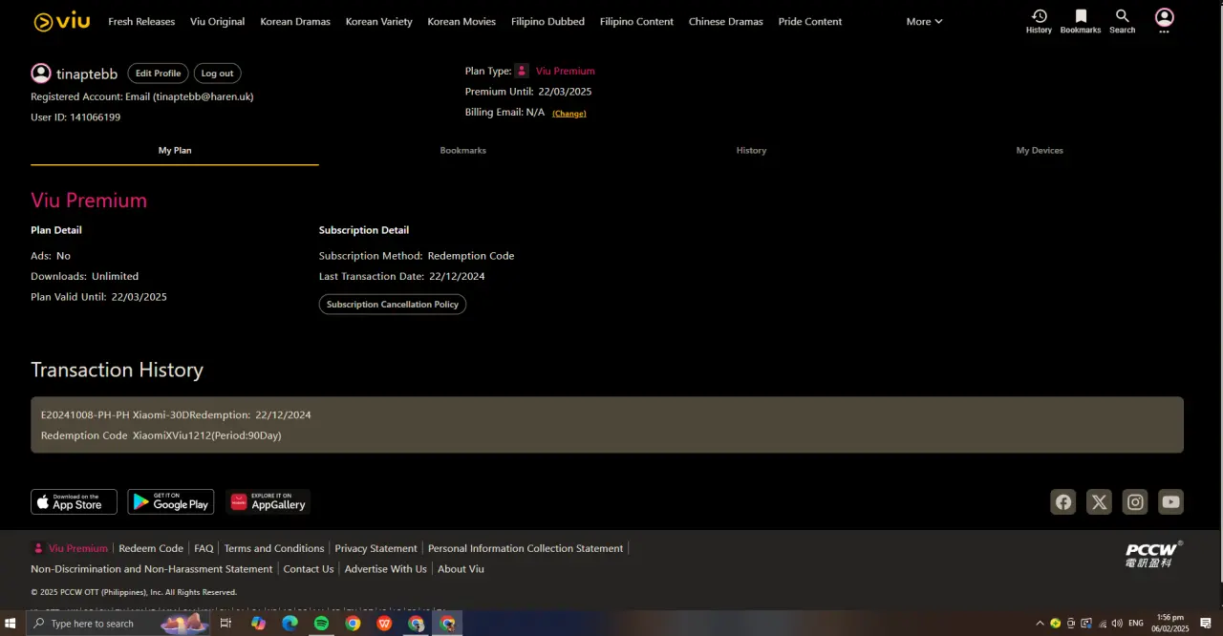Select the E20241008-PH-PH Xiaomi-30D transaction text
This screenshot has width=1223, height=636.
point(176,415)
